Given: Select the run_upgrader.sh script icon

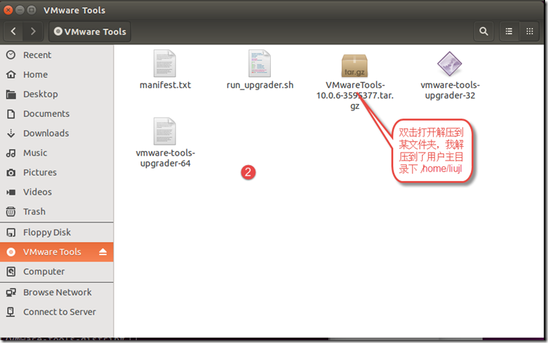Looking at the screenshot, I should coord(259,63).
